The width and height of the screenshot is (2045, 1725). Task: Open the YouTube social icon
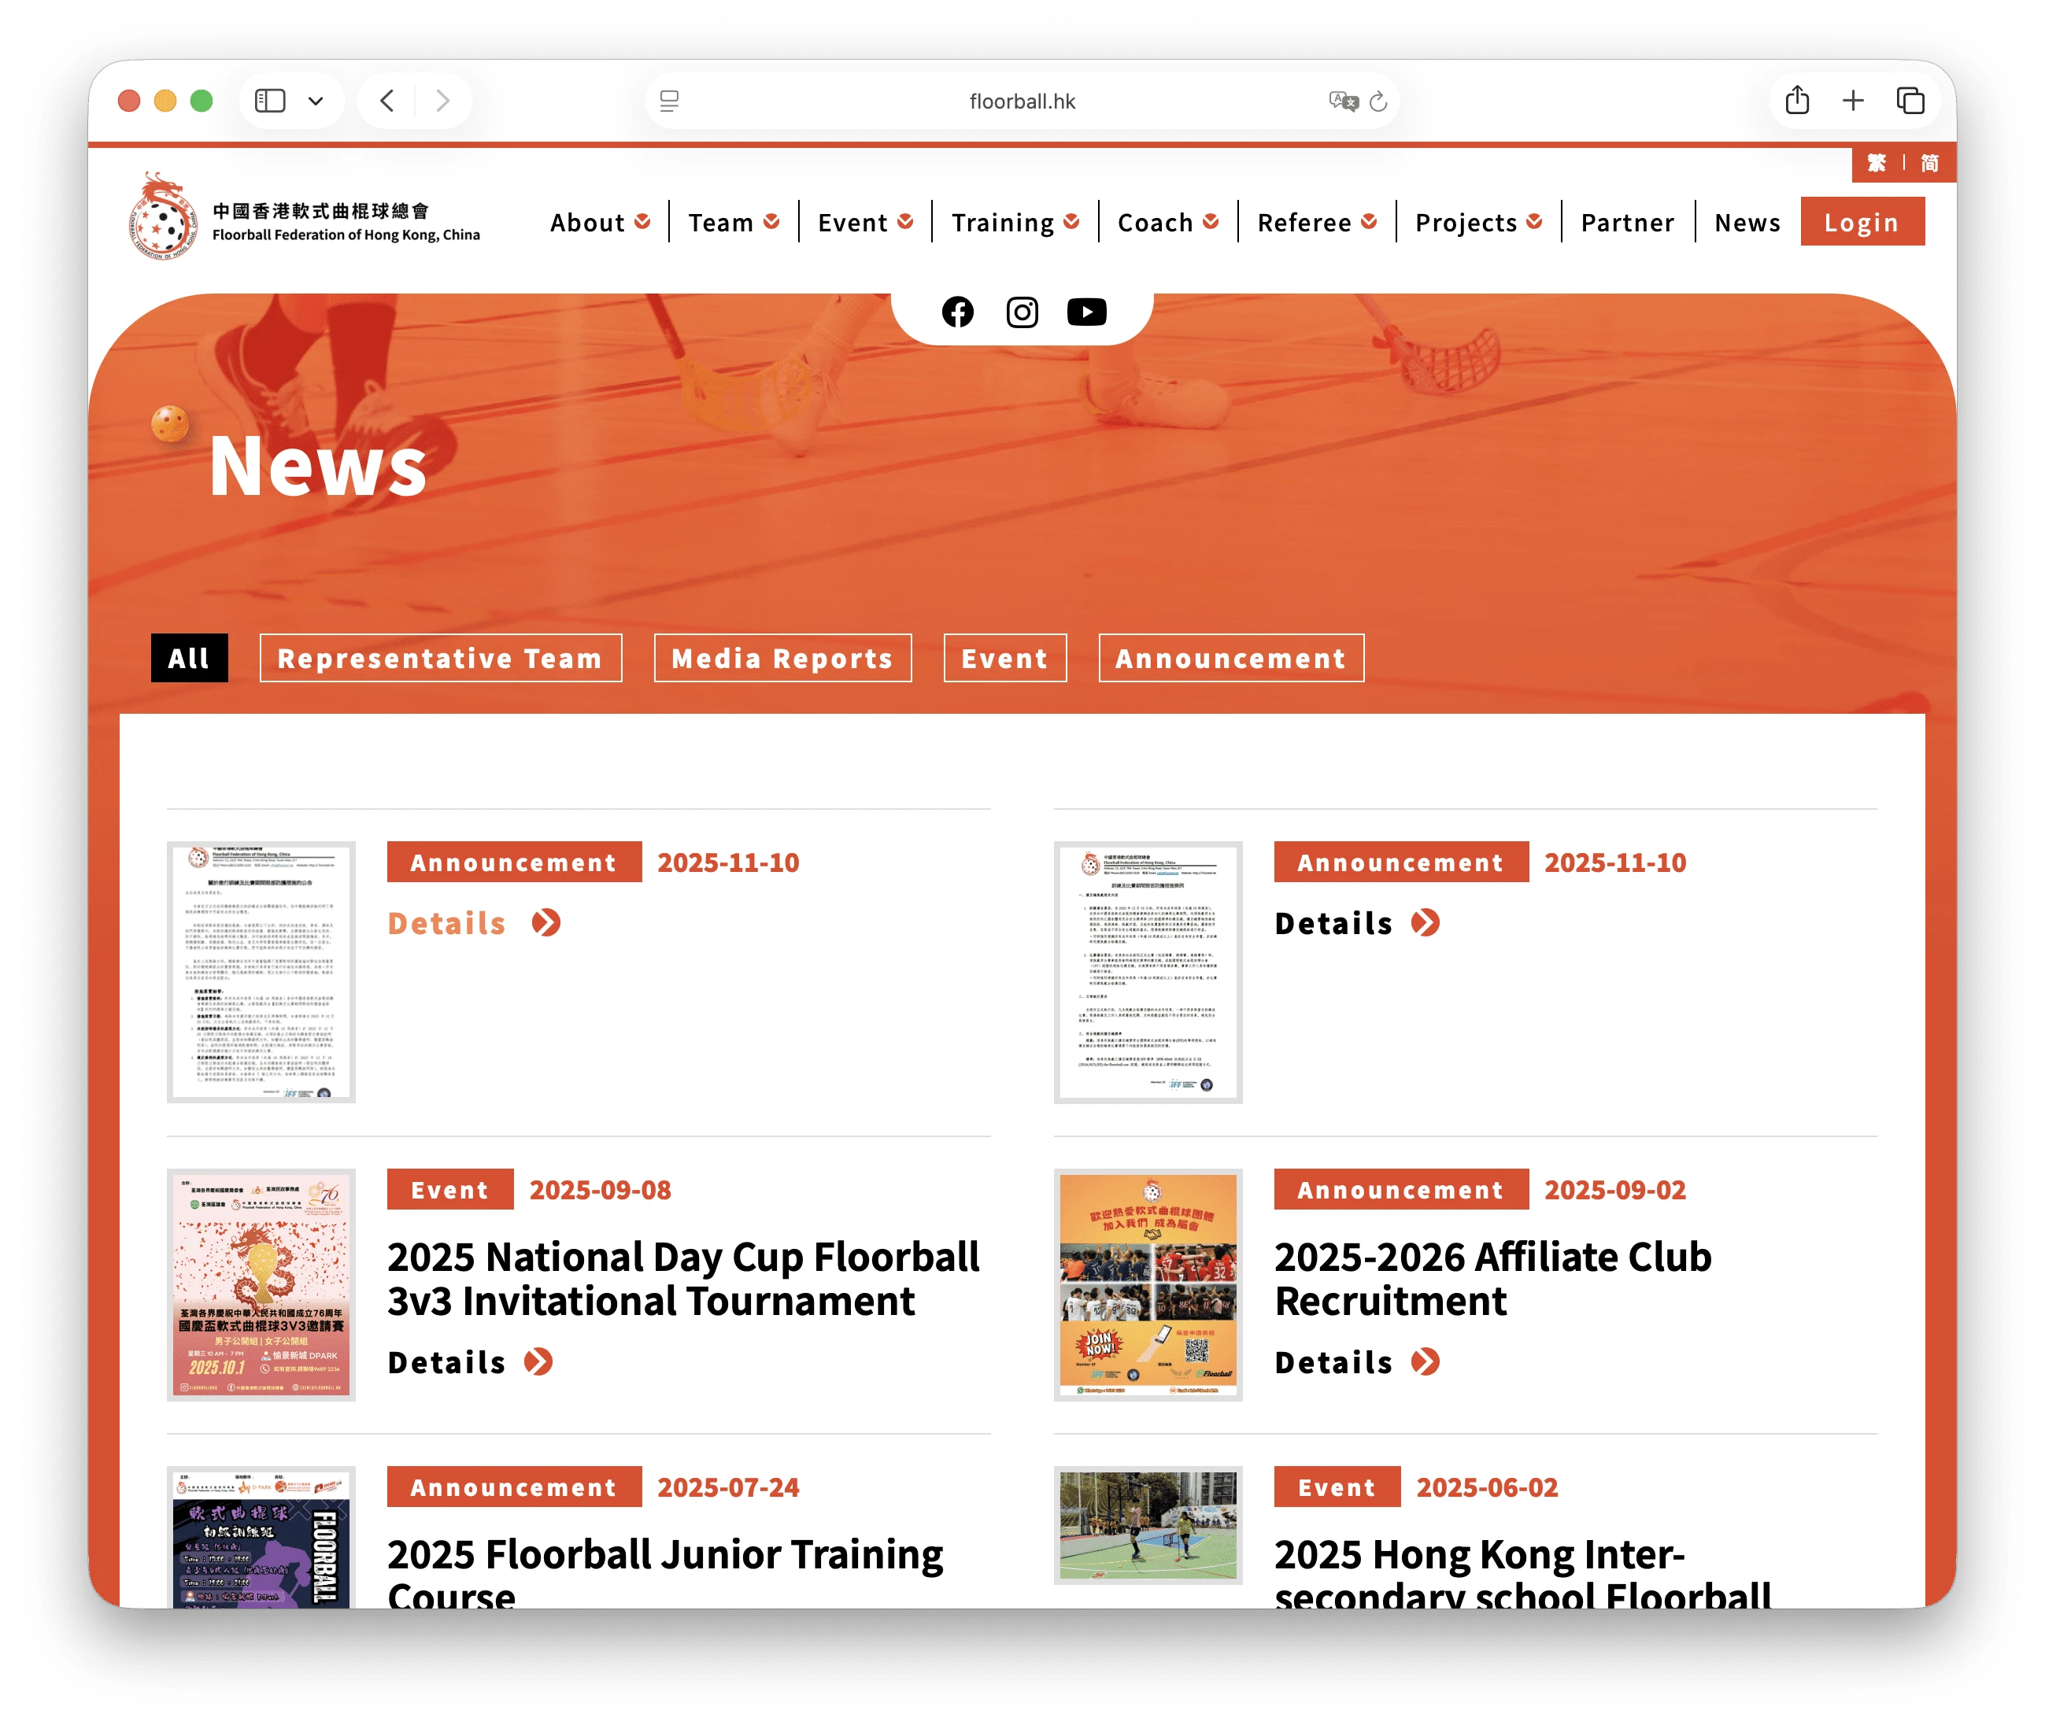coord(1086,312)
